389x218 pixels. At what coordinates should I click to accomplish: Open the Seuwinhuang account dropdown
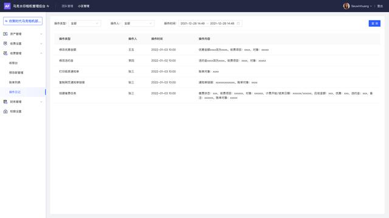click(361, 6)
